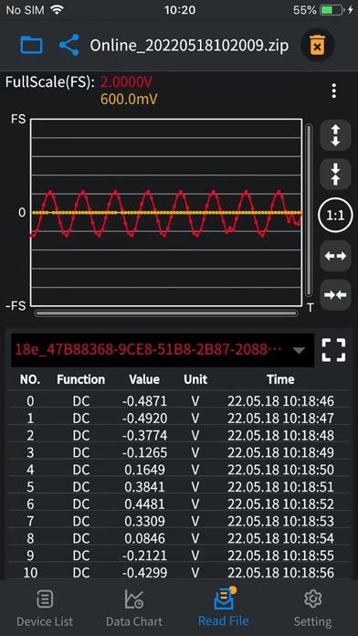Tap the battery indicator in status bar
This screenshot has height=636, width=358.
click(x=332, y=10)
